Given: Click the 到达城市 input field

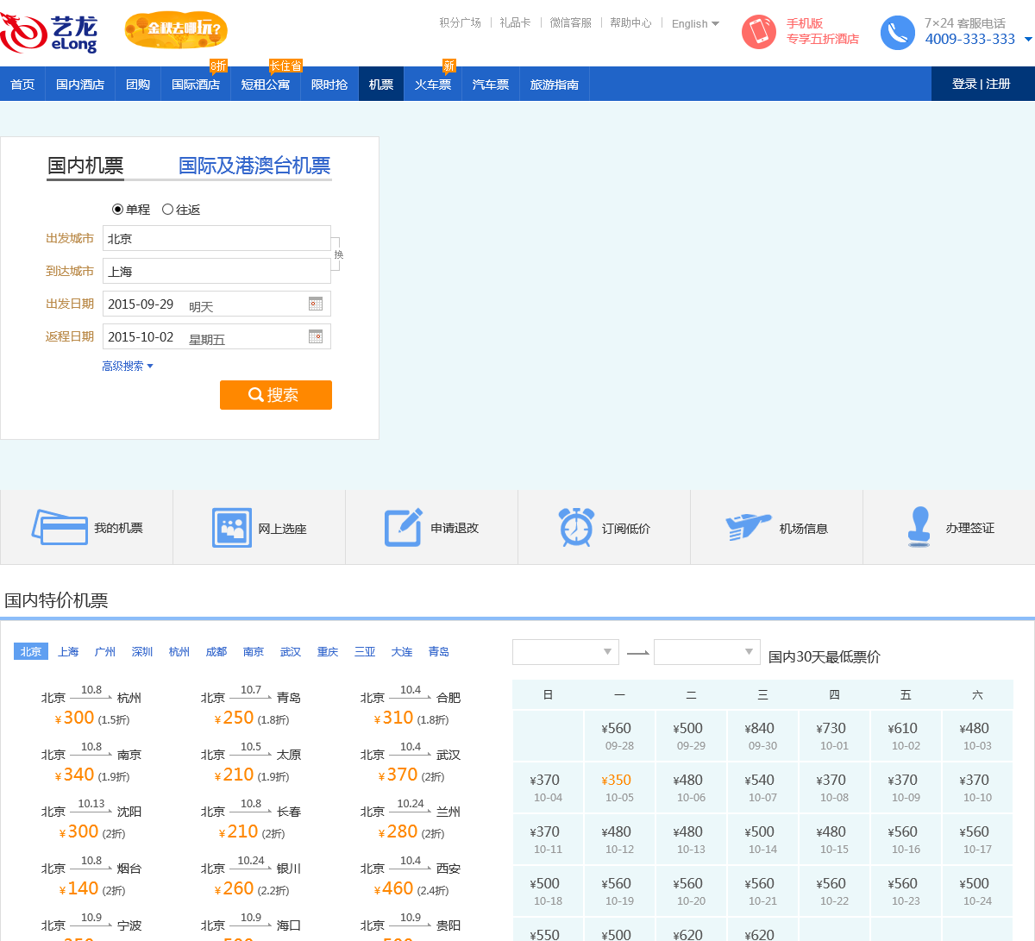Looking at the screenshot, I should 216,271.
